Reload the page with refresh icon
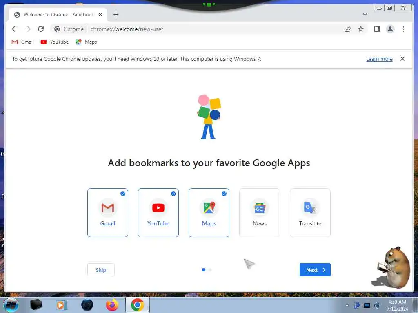The width and height of the screenshot is (418, 313). point(41,29)
